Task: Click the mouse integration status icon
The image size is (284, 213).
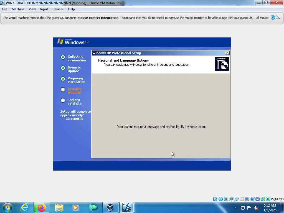Action: tap(263, 199)
